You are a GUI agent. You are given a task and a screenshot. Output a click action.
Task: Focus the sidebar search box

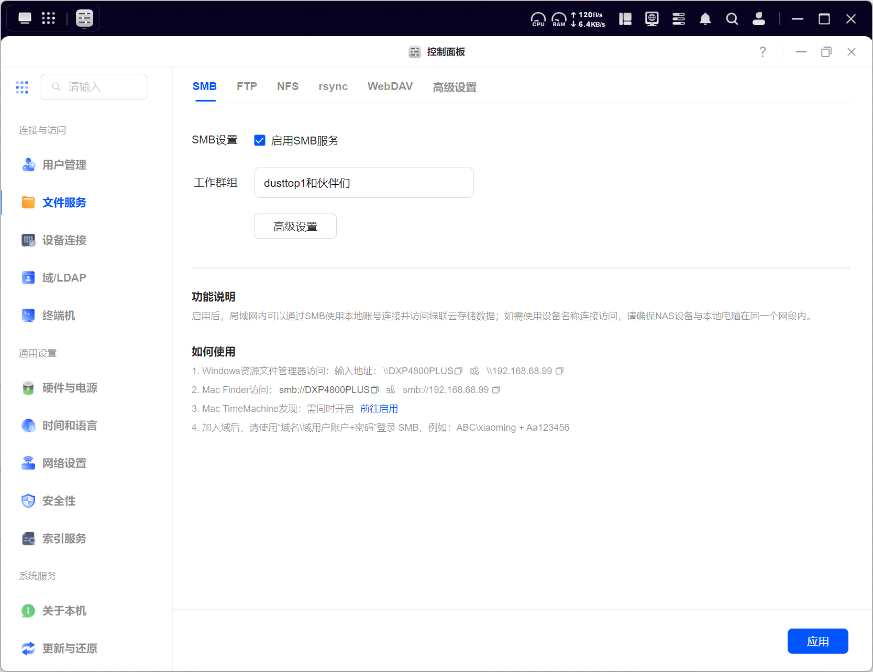[94, 87]
